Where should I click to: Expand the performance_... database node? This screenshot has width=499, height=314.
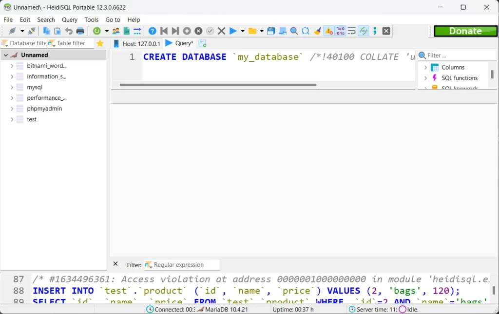point(12,98)
